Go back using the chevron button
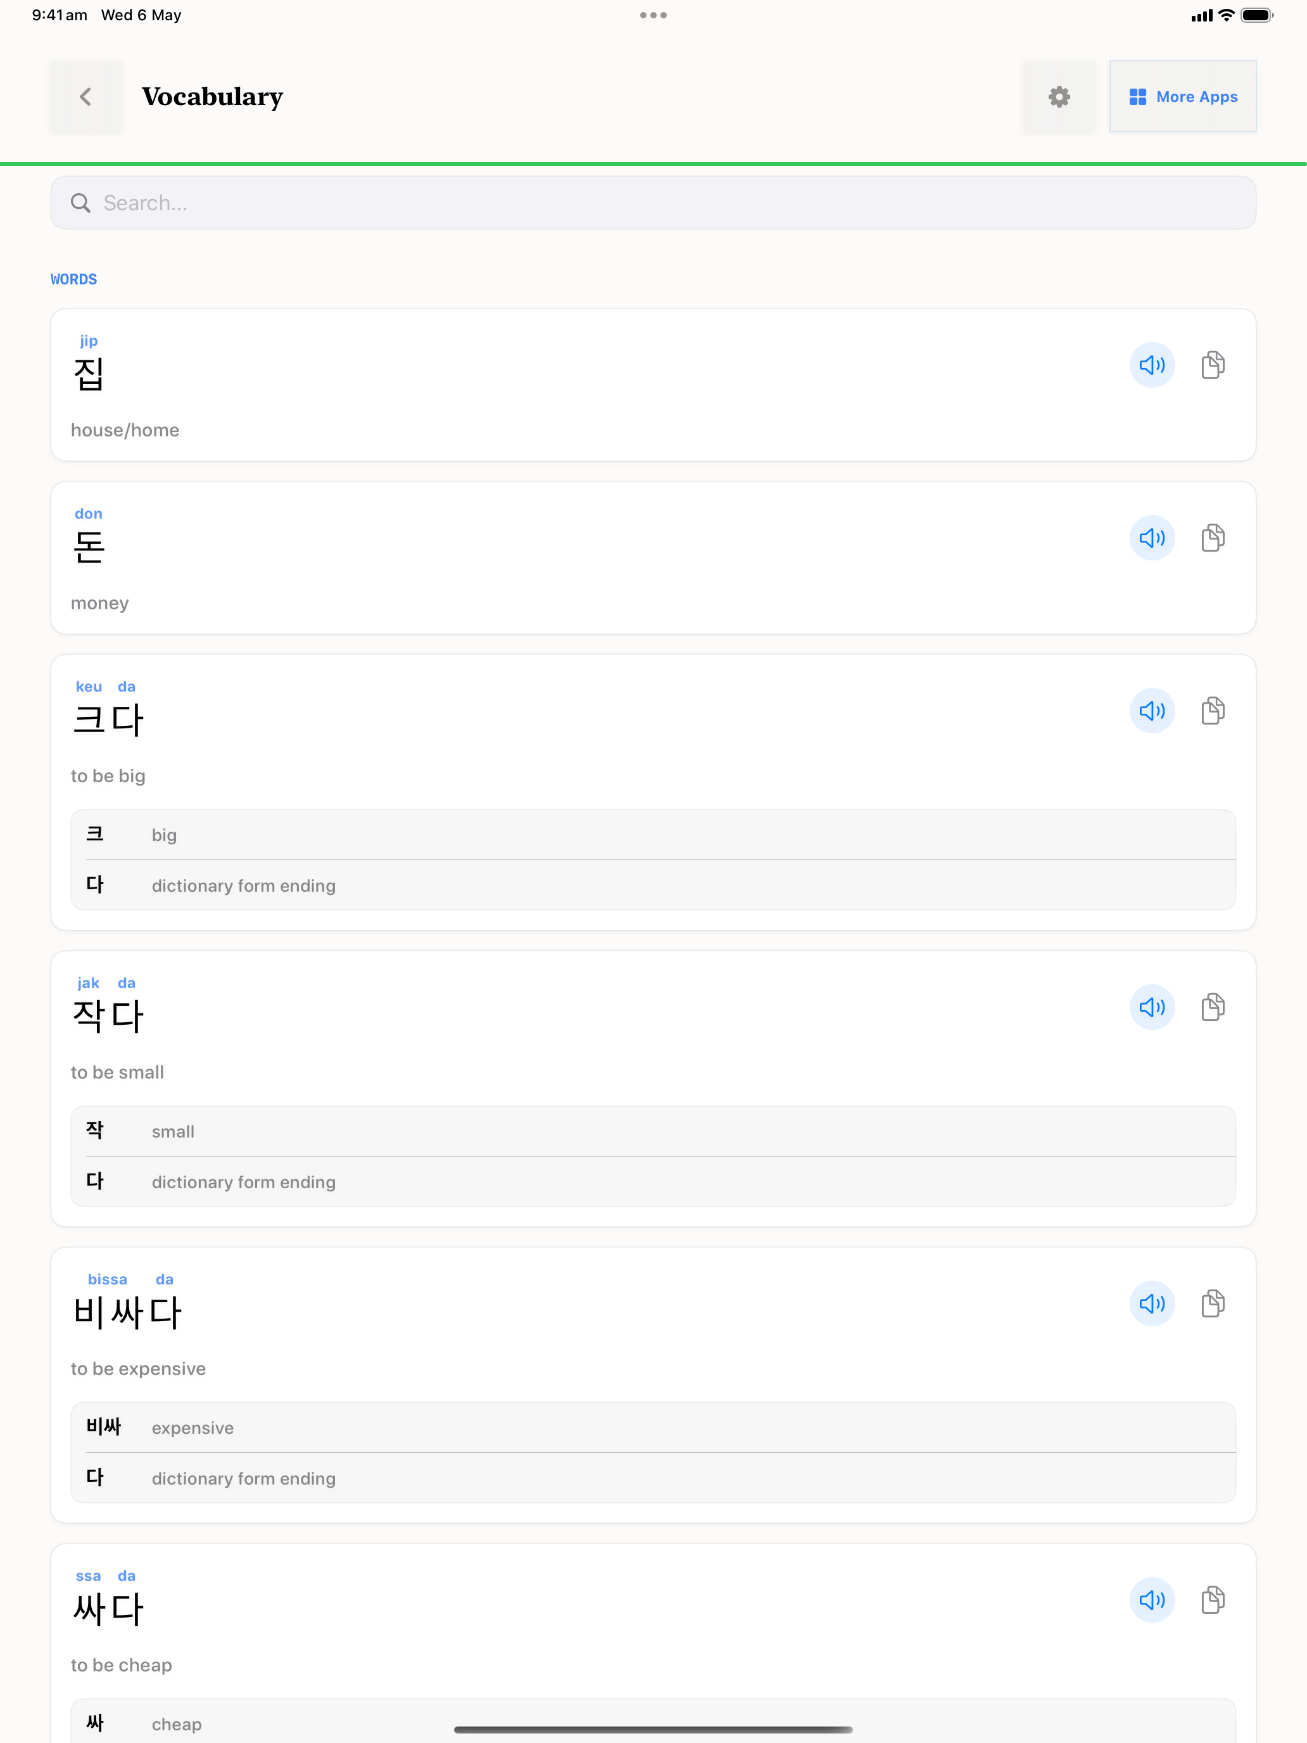The height and width of the screenshot is (1743, 1307). 86,97
